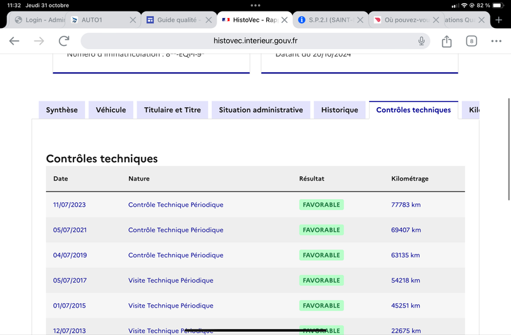Tap the Résultat column header
The height and width of the screenshot is (335, 511).
312,179
